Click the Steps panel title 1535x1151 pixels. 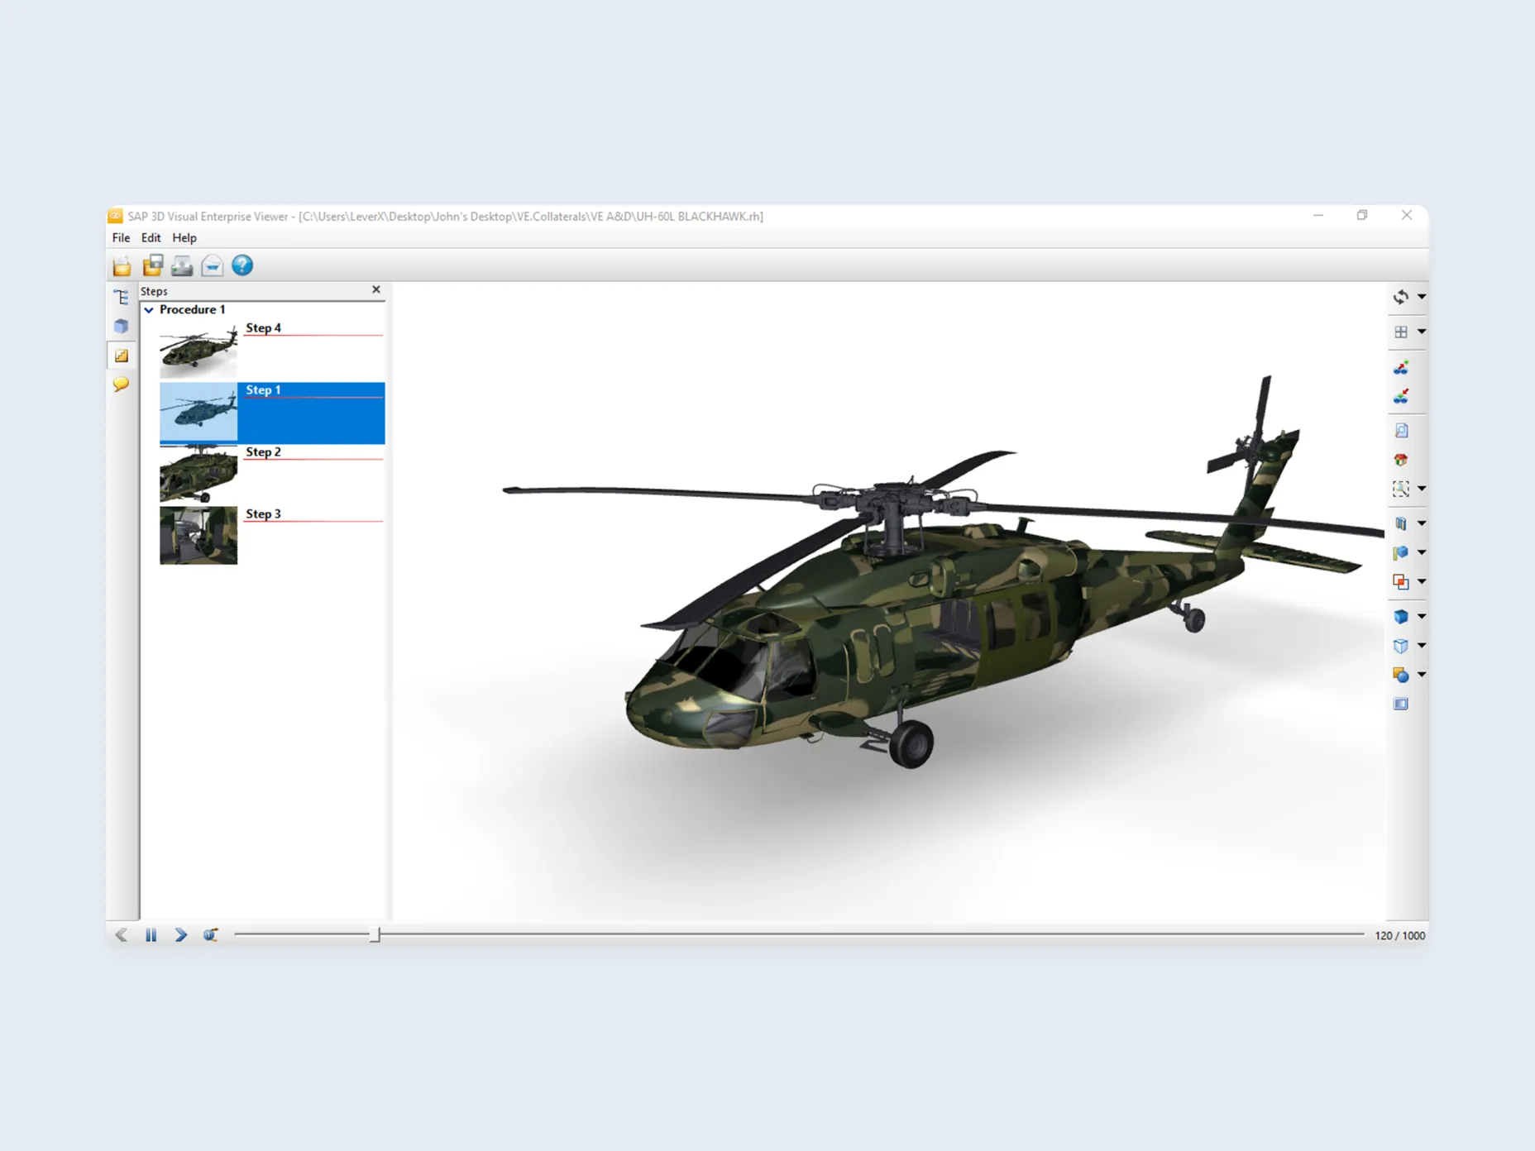pos(154,291)
